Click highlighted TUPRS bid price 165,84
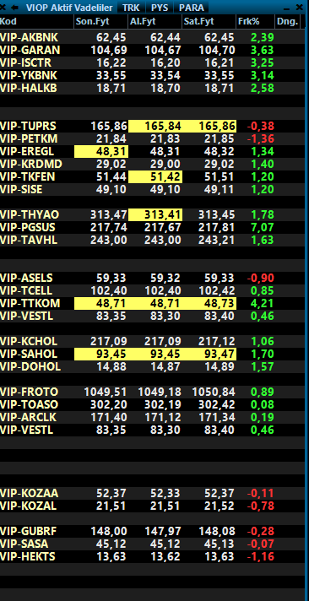The image size is (309, 601). pos(155,126)
